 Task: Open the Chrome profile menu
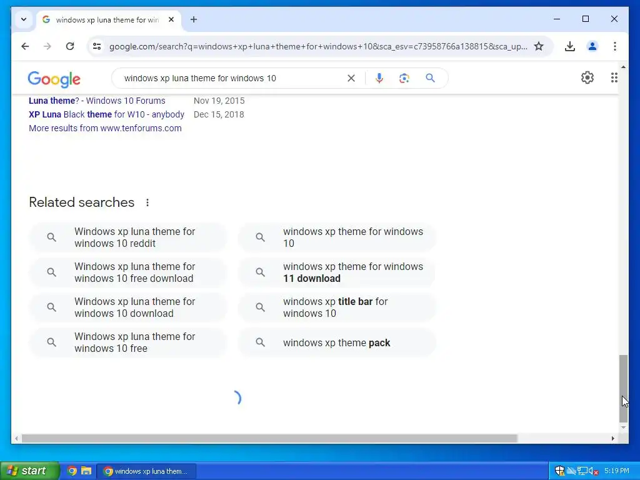(592, 46)
